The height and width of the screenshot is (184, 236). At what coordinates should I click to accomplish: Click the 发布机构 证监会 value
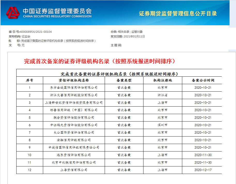[26, 36]
